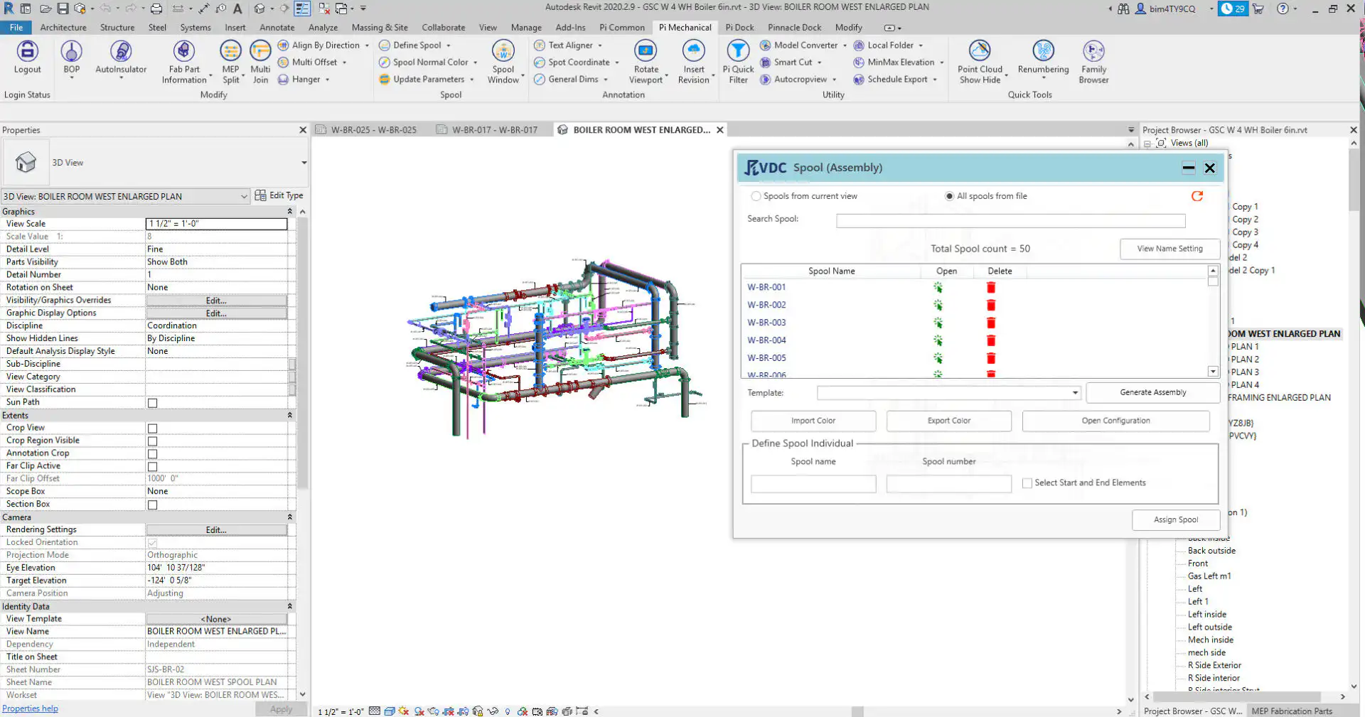Click the Open Configuration button

point(1115,421)
